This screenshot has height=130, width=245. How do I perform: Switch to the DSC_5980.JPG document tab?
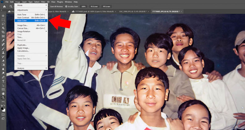[133, 12]
